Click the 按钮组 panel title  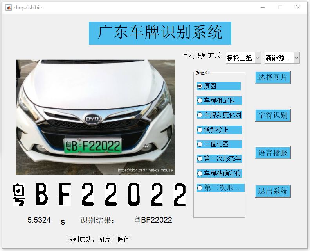point(202,73)
